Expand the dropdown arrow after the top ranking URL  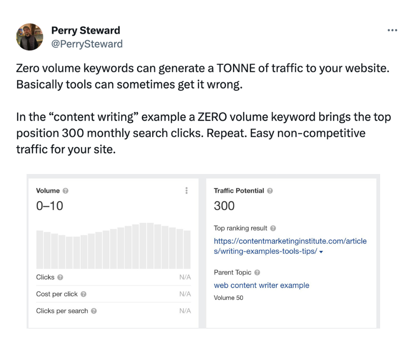click(x=321, y=252)
